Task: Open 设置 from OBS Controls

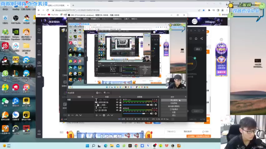Action: coord(174,112)
